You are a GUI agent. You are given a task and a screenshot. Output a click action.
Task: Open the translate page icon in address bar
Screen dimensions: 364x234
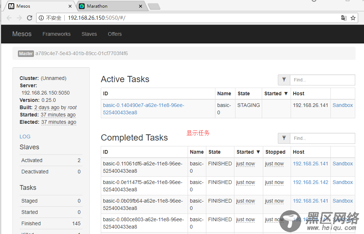[x=344, y=18]
